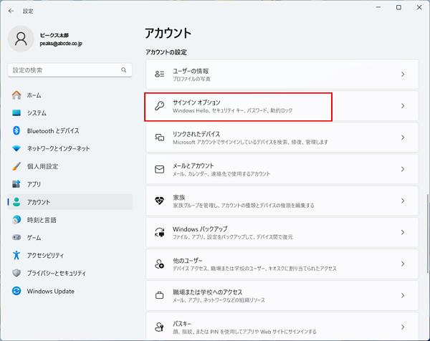Image resolution: width=430 pixels, height=341 pixels.
Task: Click the account email peaks@abcde.co.jp
Action: pos(63,44)
